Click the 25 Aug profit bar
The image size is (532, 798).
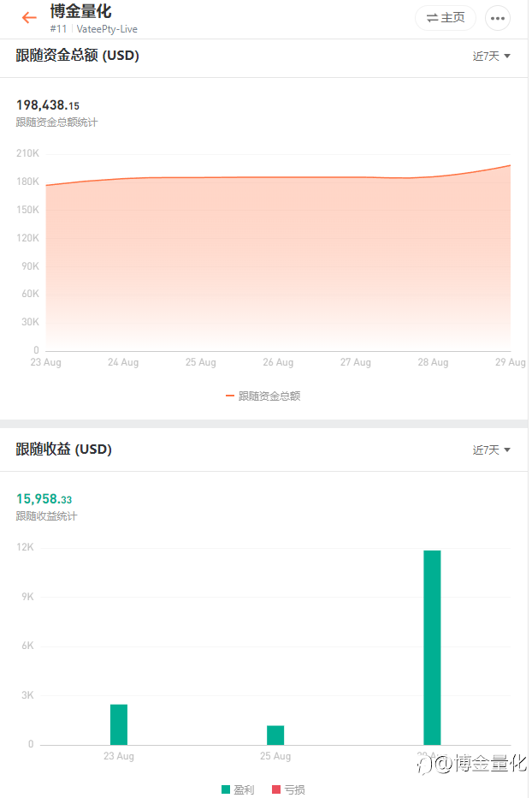[275, 735]
